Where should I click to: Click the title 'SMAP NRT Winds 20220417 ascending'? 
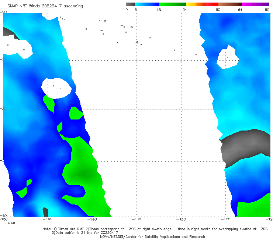[x=45, y=6]
